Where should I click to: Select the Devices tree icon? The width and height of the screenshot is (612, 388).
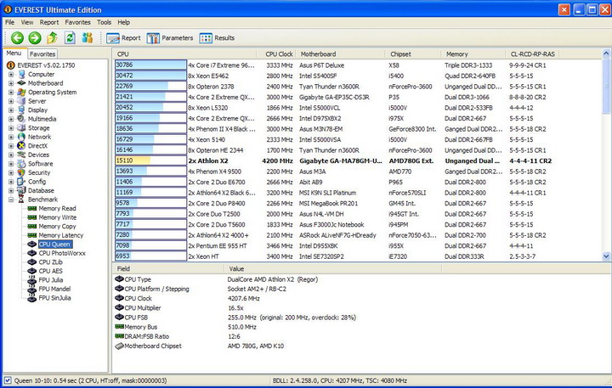click(21, 155)
